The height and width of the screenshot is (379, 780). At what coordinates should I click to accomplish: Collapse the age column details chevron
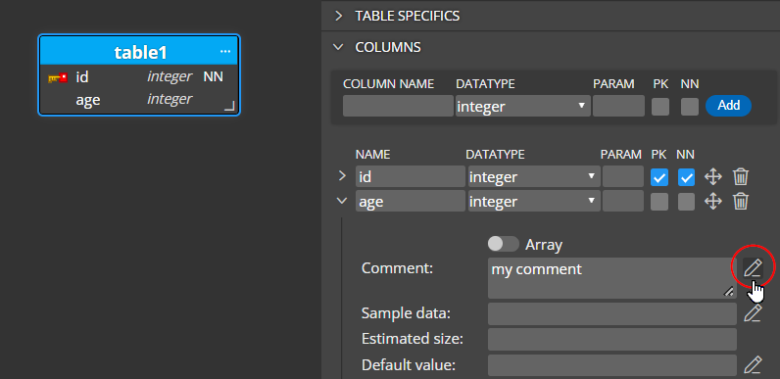coord(341,201)
